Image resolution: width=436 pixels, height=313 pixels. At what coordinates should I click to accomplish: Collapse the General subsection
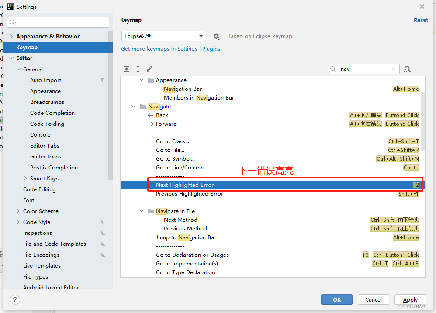click(x=19, y=69)
